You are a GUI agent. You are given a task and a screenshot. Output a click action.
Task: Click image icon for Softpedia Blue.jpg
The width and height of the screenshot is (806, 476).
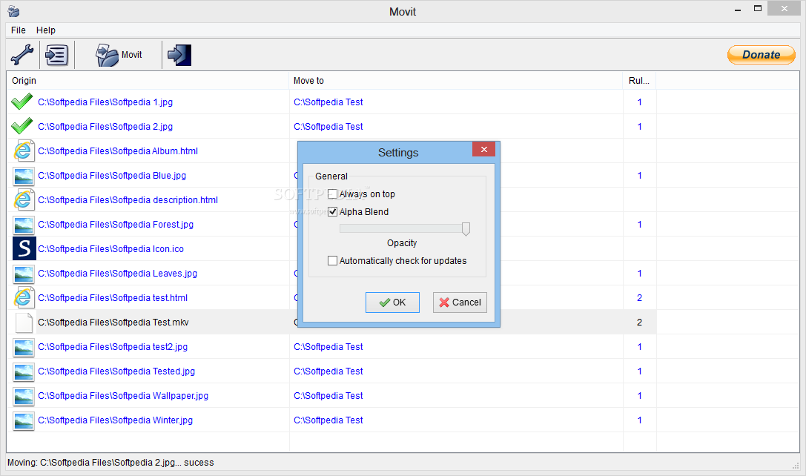coord(24,176)
